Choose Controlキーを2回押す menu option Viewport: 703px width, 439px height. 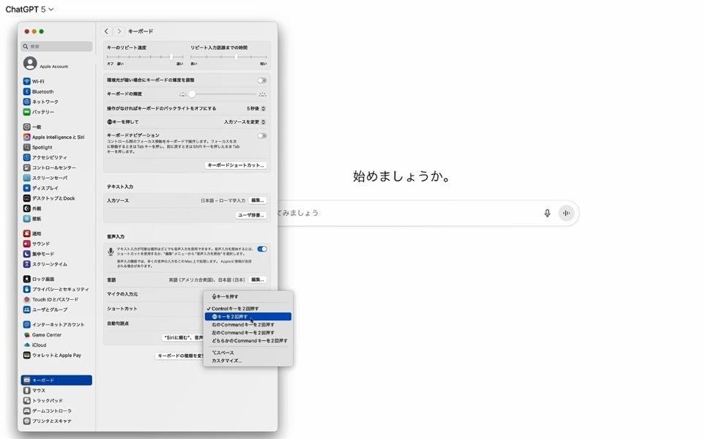[248, 309]
